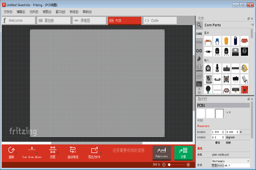Click the Fabricate button
Image resolution: width=256 pixels, height=170 pixels.
click(x=162, y=152)
